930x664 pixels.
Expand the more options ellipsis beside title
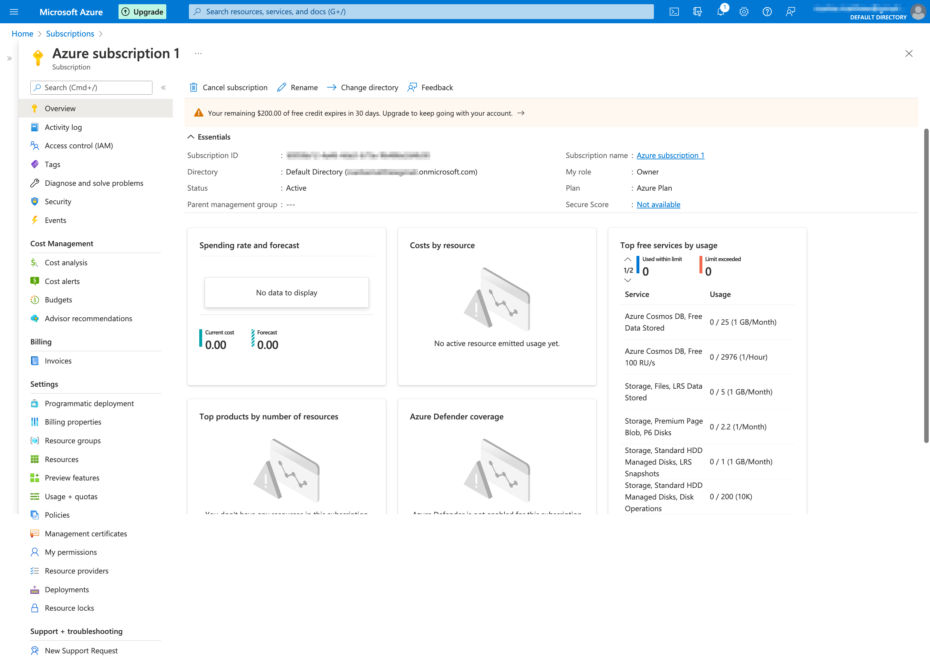pos(198,54)
